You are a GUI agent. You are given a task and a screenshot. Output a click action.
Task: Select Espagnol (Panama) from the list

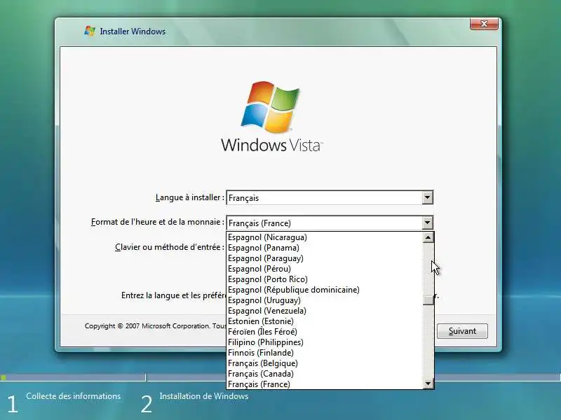pos(325,248)
